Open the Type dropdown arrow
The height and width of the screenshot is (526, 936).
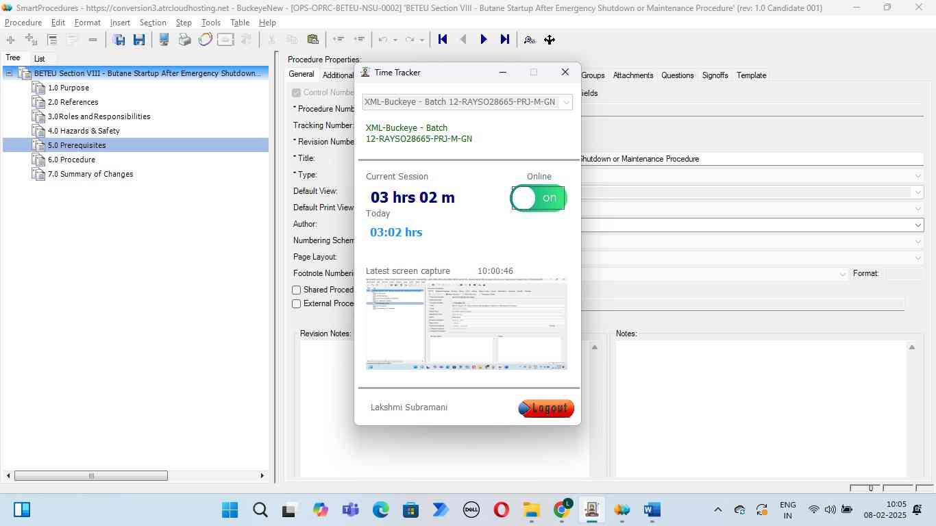[x=917, y=176]
